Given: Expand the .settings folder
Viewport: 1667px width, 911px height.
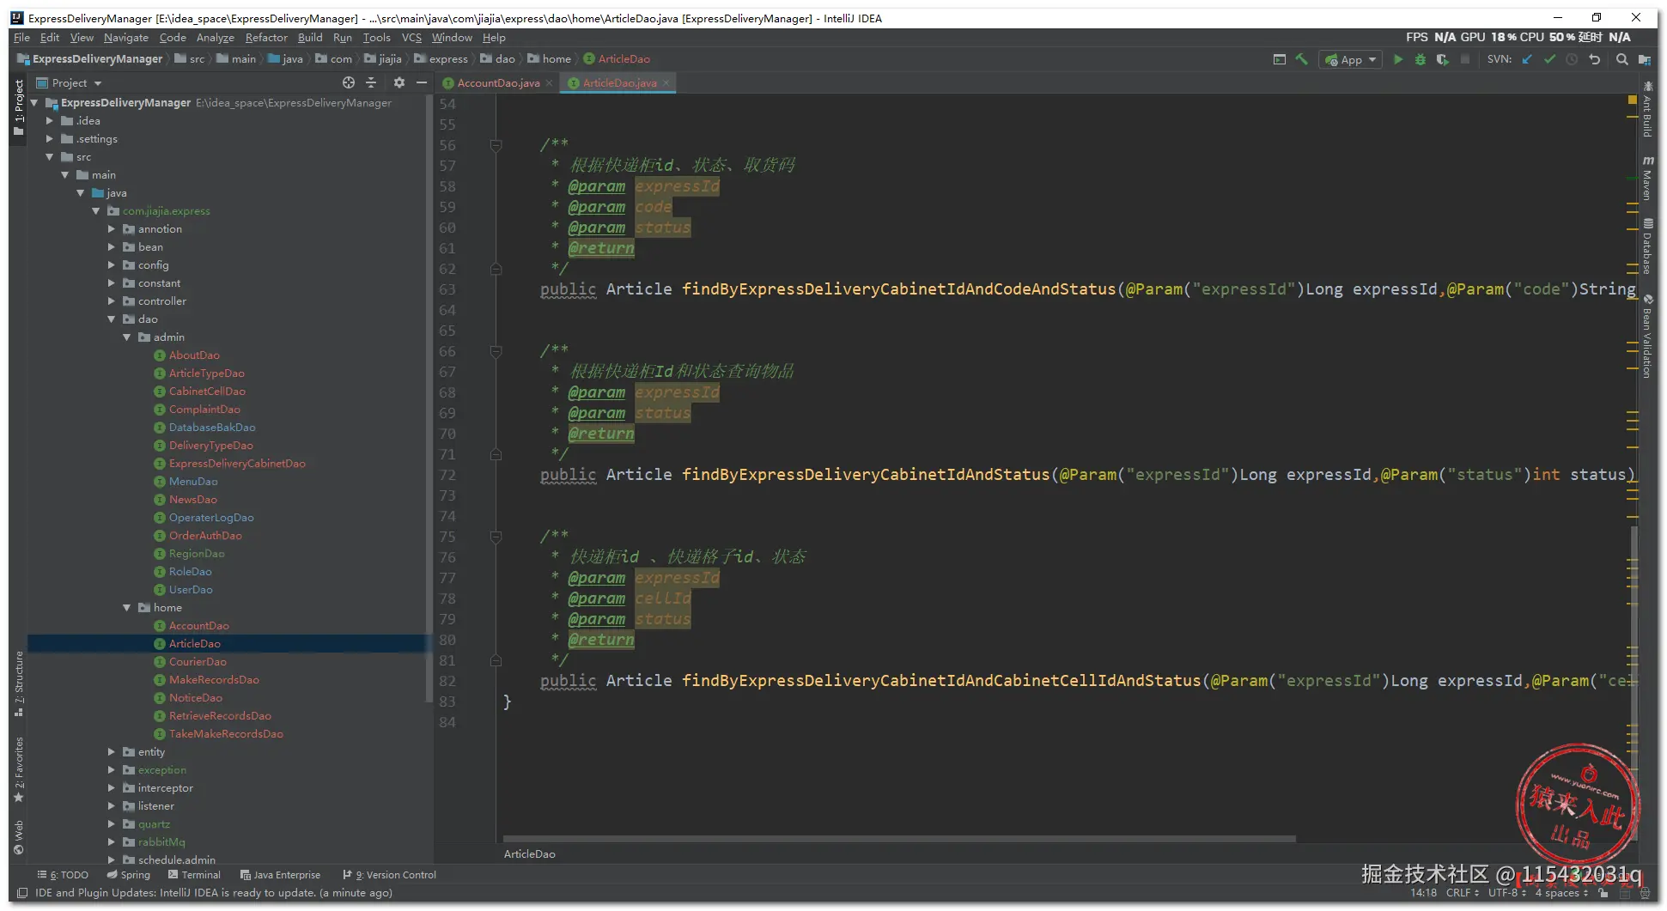Looking at the screenshot, I should [x=50, y=139].
